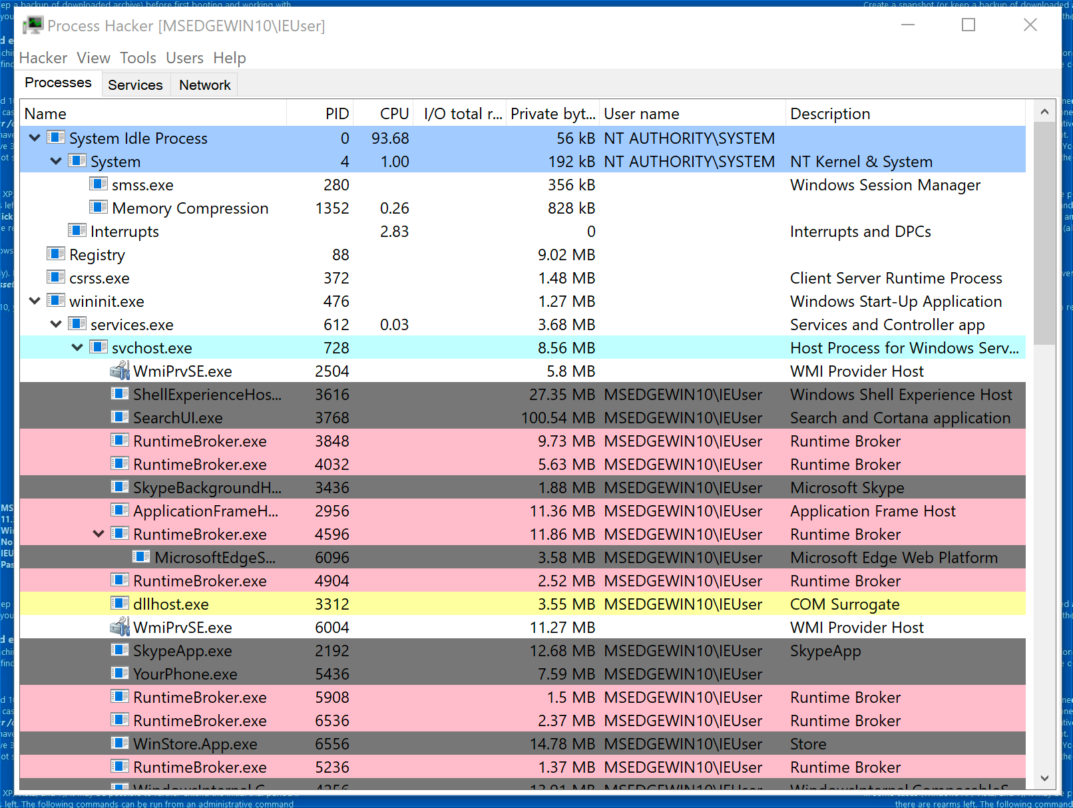1073x808 pixels.
Task: Switch to the Services tab
Action: (x=135, y=85)
